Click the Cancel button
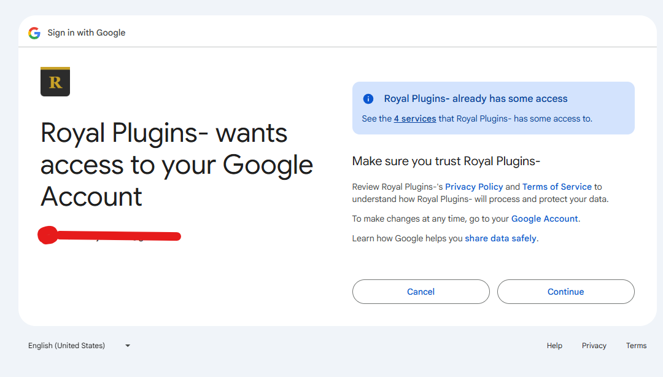The width and height of the screenshot is (663, 377). [421, 292]
